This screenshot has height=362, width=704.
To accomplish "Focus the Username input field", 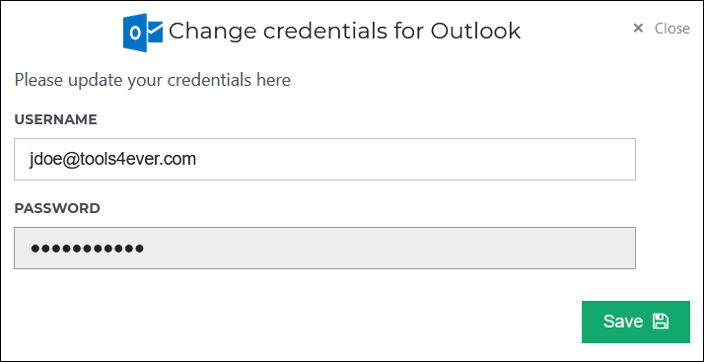I will click(324, 159).
